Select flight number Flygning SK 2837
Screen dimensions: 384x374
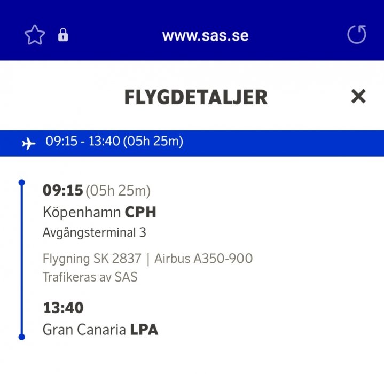(x=92, y=259)
